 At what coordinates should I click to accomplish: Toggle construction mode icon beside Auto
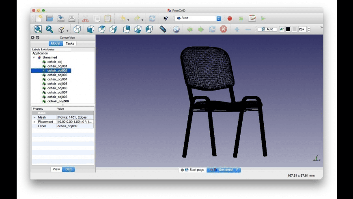tap(282, 29)
